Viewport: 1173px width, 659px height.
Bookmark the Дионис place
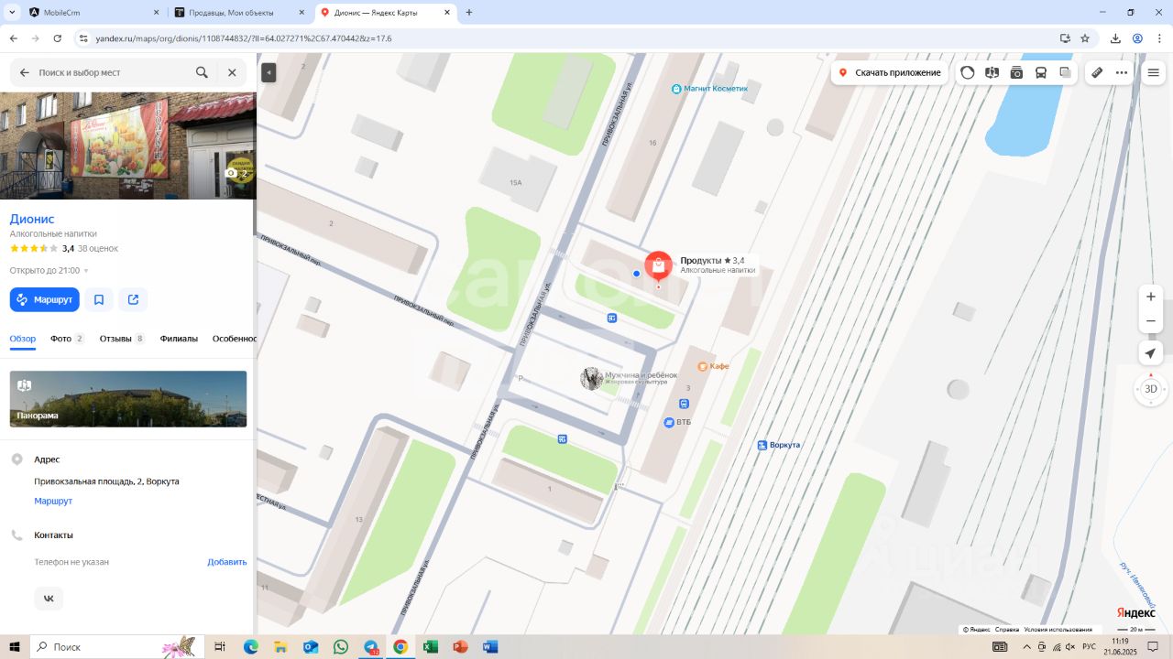click(99, 299)
